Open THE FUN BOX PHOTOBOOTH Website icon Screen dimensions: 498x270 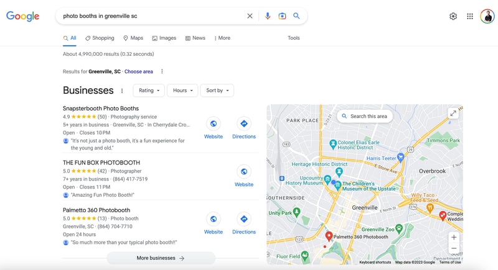(244, 171)
